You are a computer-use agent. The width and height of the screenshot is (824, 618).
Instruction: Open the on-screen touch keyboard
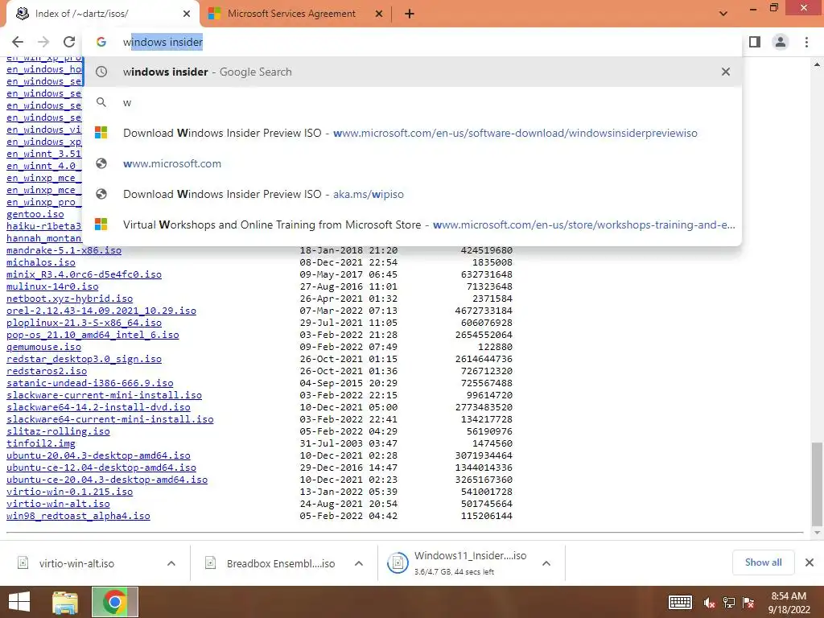point(680,602)
